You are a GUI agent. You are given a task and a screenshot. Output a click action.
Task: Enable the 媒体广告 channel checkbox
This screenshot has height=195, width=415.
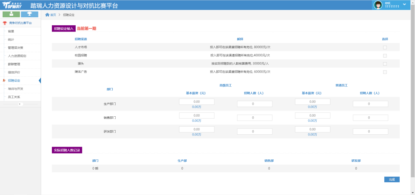point(385,72)
